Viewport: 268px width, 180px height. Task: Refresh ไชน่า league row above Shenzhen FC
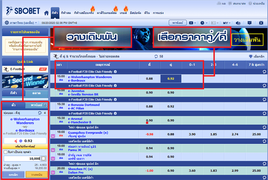click(264, 164)
